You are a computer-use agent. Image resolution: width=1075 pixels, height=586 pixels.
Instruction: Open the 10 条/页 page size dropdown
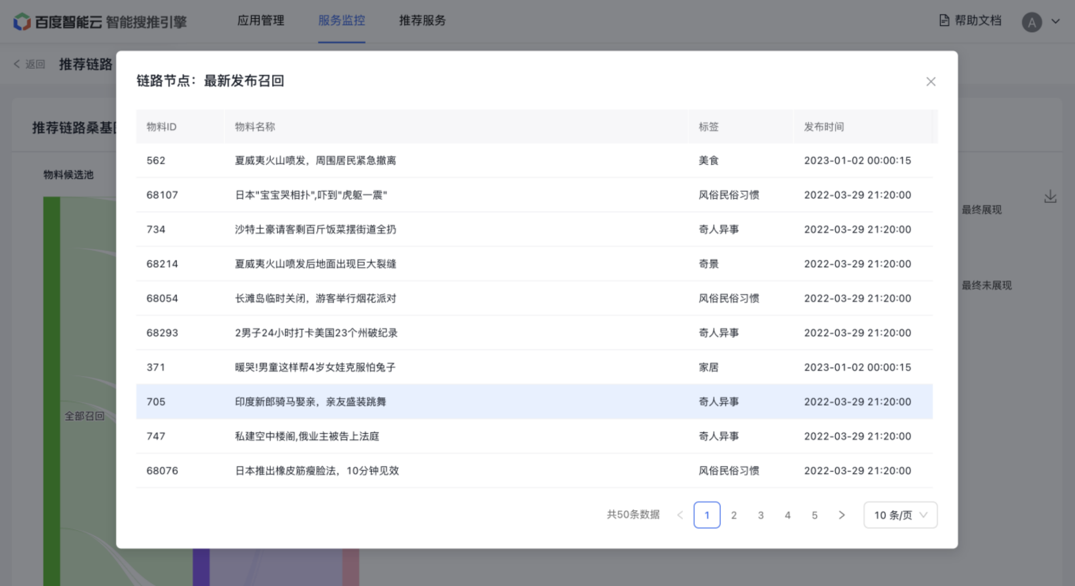tap(900, 515)
